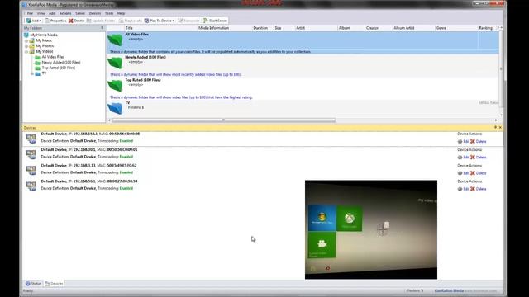Sort by Ranking column header
Screen dimensions: 529x297
(x=486, y=28)
